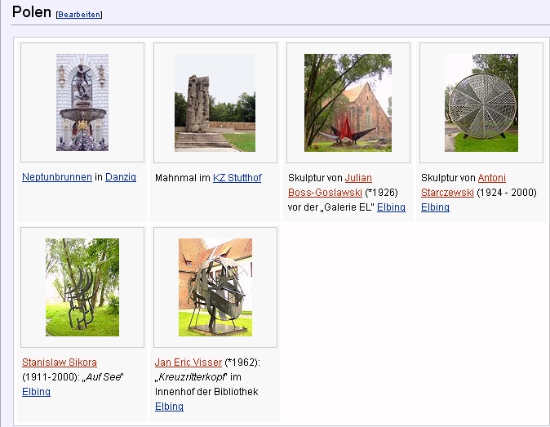Screen dimensions: 550x427
Task: Click the Polen section heading
Action: tap(32, 13)
